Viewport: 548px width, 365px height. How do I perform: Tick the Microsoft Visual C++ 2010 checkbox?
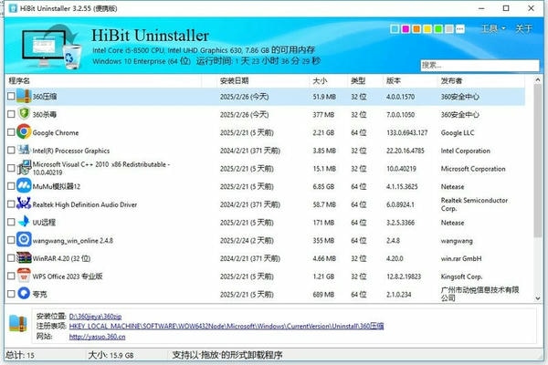pyautogui.click(x=11, y=168)
